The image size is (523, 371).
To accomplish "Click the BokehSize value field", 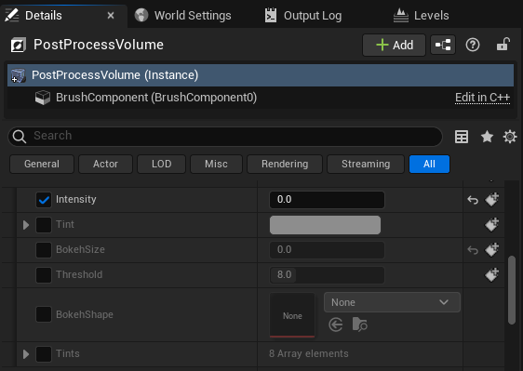I will pos(327,250).
